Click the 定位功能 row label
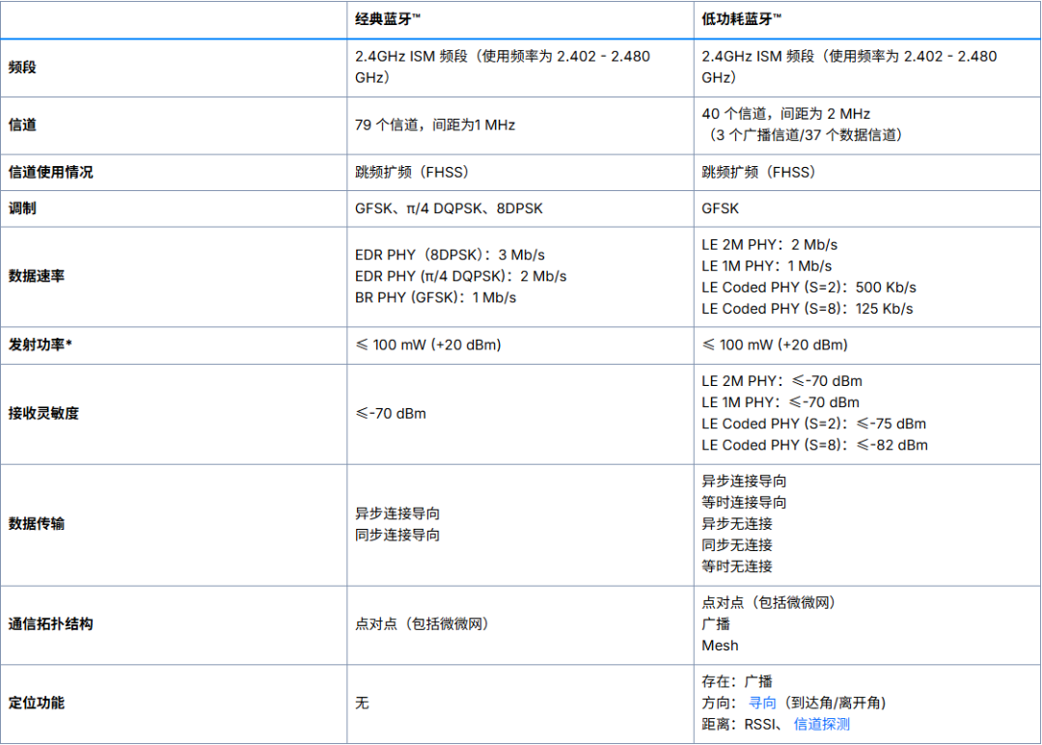1042x745 pixels. coord(37,704)
